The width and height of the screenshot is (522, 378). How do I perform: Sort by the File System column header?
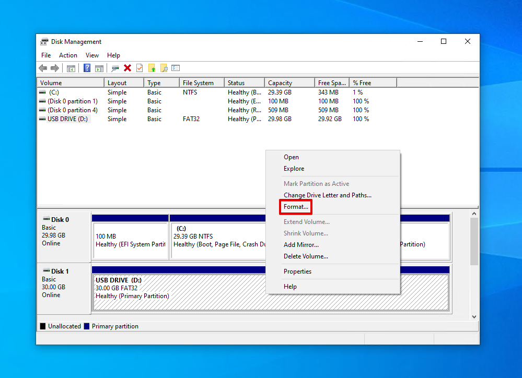point(198,83)
